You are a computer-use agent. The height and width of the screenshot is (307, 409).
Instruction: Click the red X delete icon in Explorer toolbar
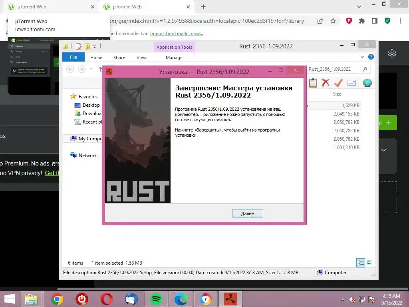(x=325, y=83)
